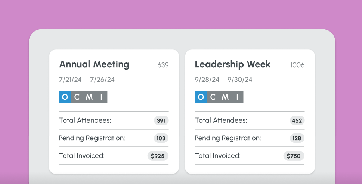The image size is (362, 184).
Task: Select the I stage on Annual Meeting
Action: coord(101,97)
